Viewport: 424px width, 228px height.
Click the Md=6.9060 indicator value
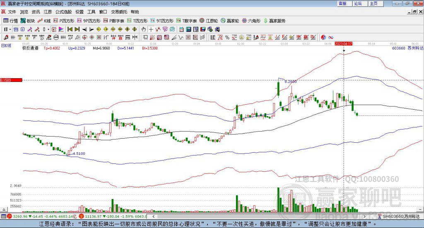[x=101, y=48]
